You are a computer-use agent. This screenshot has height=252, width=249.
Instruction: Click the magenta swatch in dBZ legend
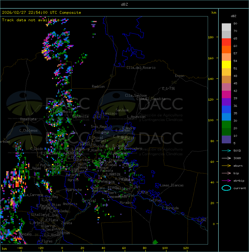[226, 95]
